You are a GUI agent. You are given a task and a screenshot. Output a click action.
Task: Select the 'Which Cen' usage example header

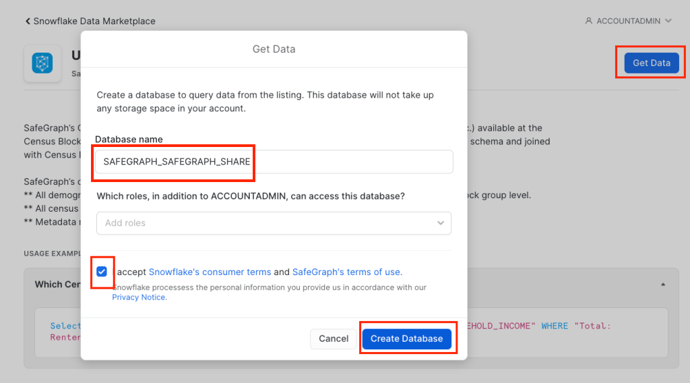coord(57,285)
